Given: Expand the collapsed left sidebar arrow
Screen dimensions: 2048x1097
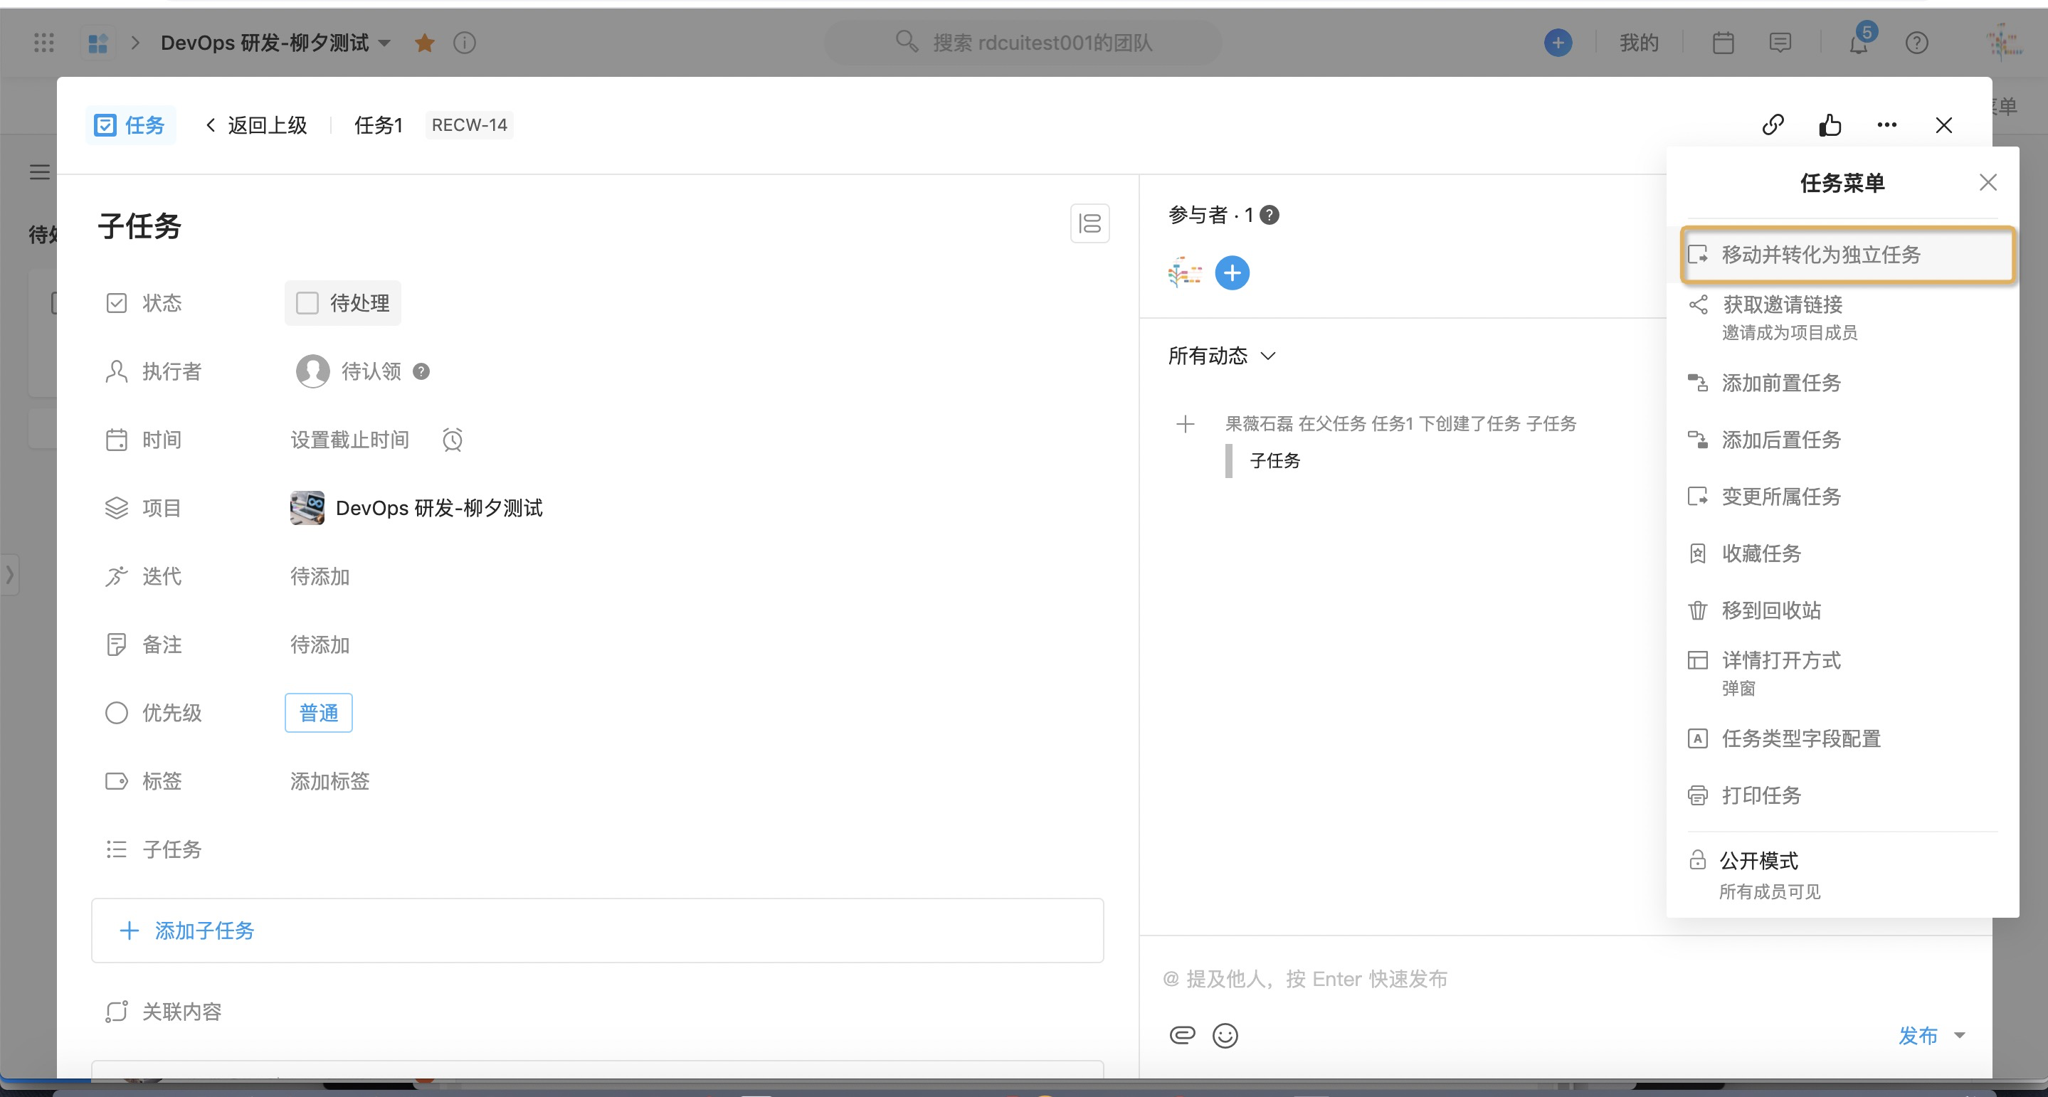Looking at the screenshot, I should click(x=9, y=574).
